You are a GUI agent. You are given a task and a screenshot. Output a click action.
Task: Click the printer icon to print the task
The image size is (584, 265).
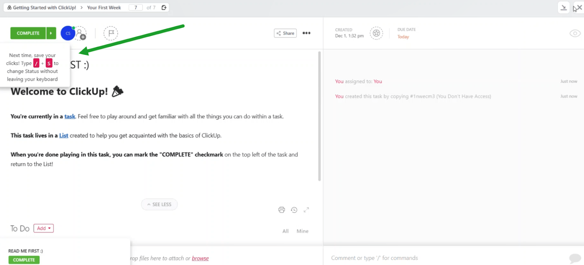282,209
